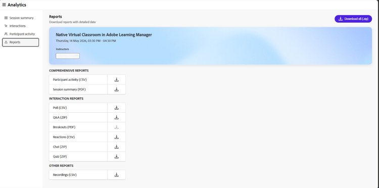Click the Recordings (CSV) label
The image size is (379, 188).
tap(65, 175)
